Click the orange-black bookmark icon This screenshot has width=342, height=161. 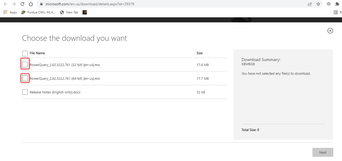pyautogui.click(x=85, y=12)
